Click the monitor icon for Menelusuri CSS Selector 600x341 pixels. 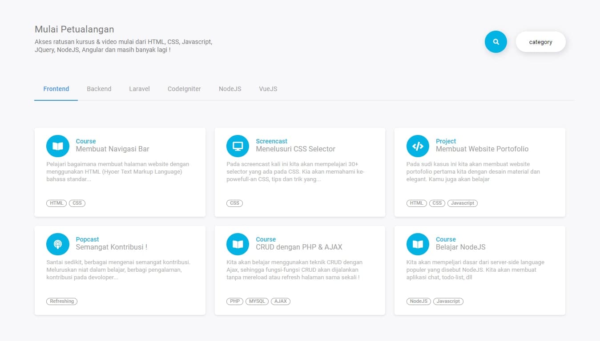(238, 146)
